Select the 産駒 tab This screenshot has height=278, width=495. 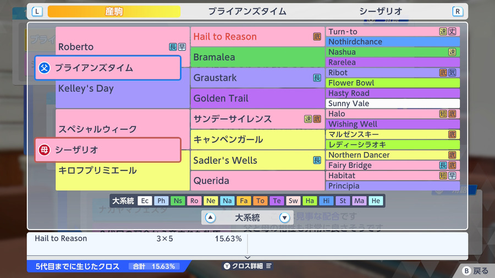click(x=114, y=12)
